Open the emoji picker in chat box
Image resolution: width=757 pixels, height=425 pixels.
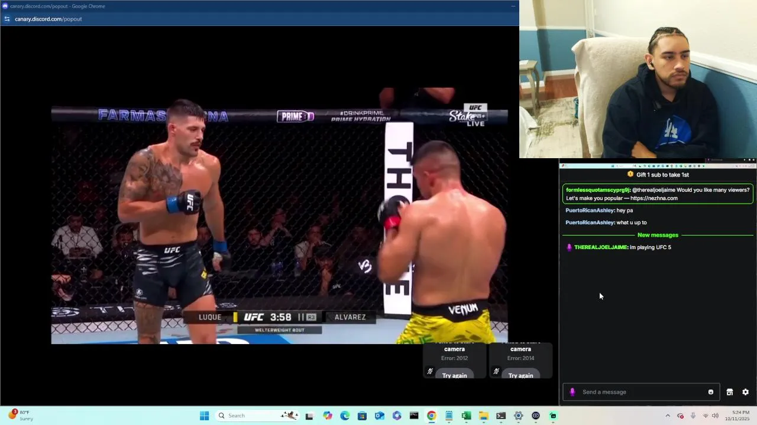tap(711, 392)
